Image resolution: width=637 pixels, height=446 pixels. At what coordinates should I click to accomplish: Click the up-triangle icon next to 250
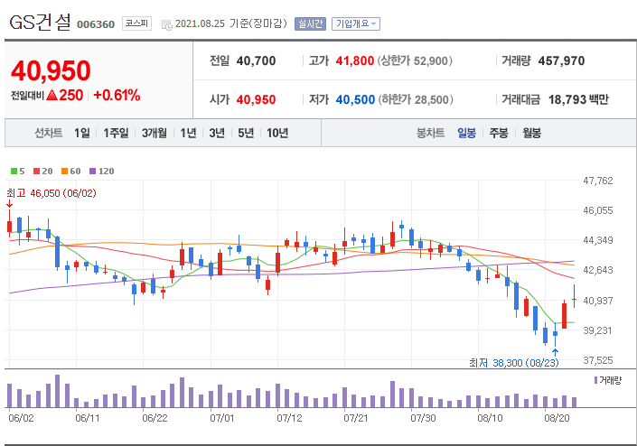pos(52,96)
